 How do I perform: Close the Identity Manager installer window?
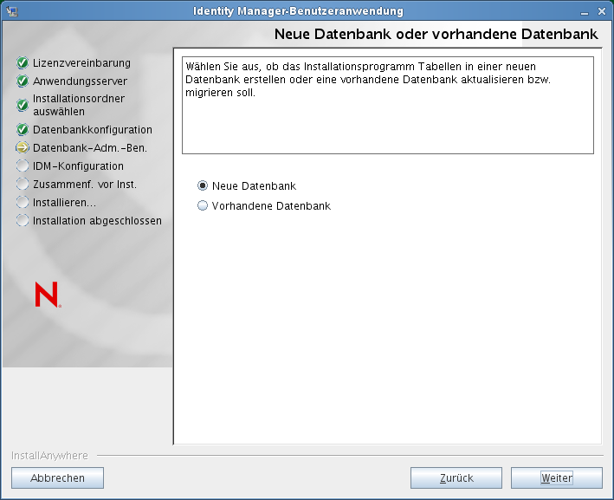(x=602, y=12)
